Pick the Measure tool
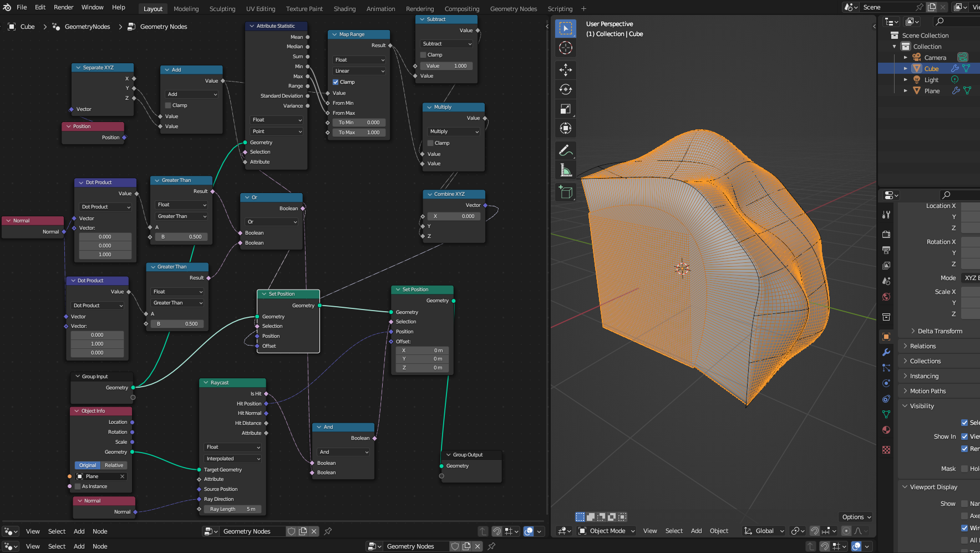 coord(565,170)
